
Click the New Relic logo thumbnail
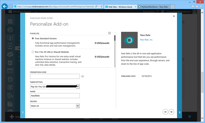click(x=129, y=40)
